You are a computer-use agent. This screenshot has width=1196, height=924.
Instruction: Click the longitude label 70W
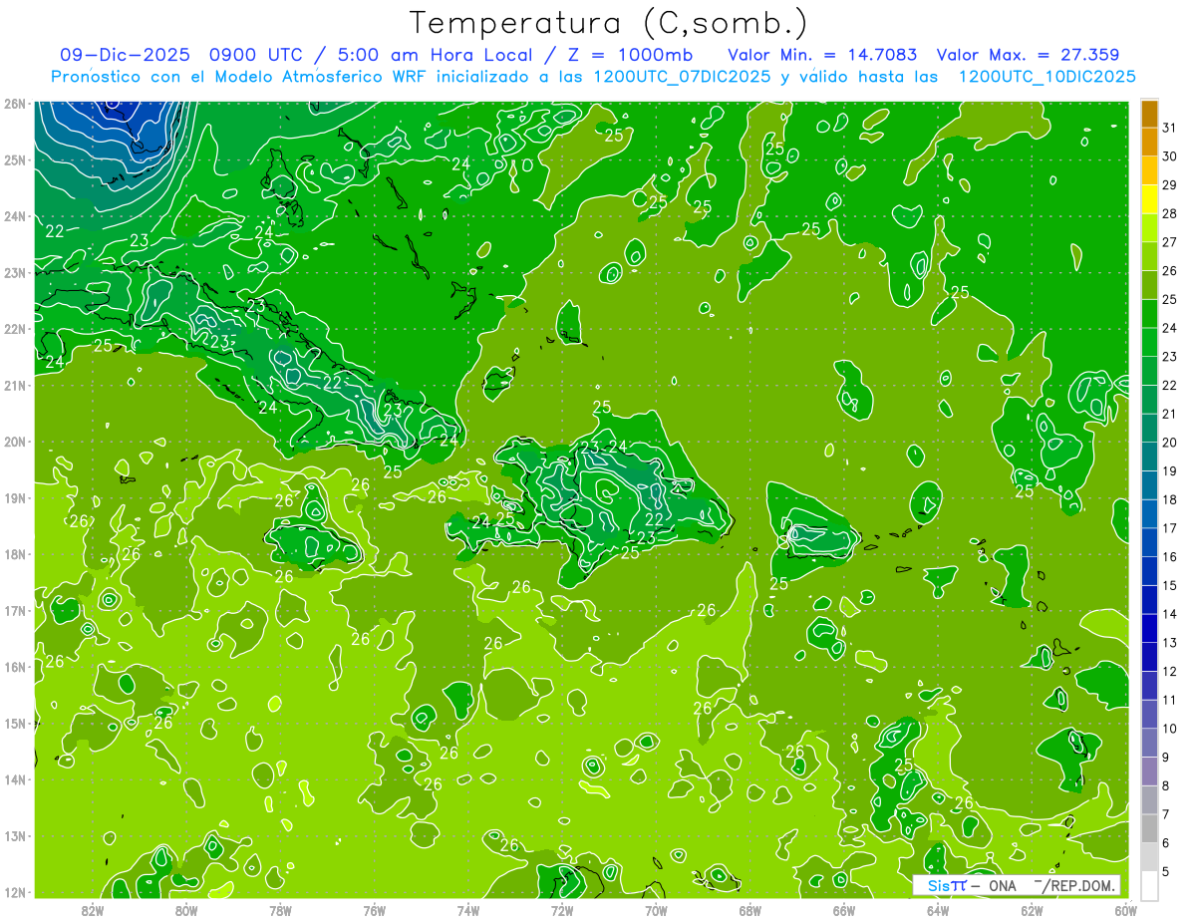coord(656,909)
